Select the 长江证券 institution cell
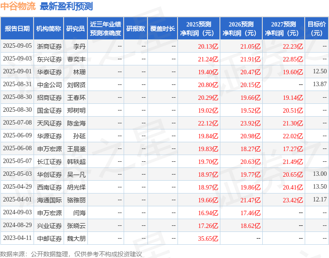The height and width of the screenshot is (258, 329). click(x=49, y=162)
